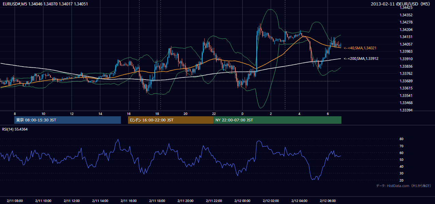Viewport: 435px width, 204px height.
Task: Click price axis label 1.34131
Action: tap(406, 37)
